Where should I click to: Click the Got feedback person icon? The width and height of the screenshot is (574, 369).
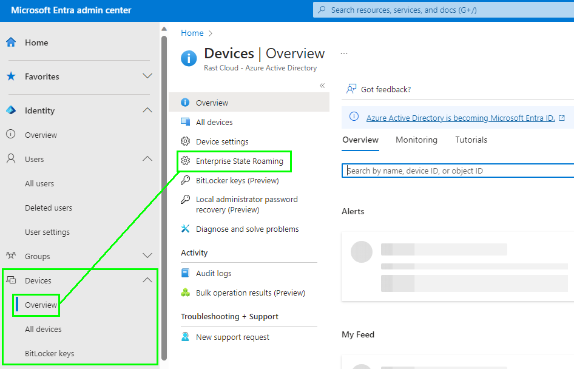pyautogui.click(x=351, y=89)
